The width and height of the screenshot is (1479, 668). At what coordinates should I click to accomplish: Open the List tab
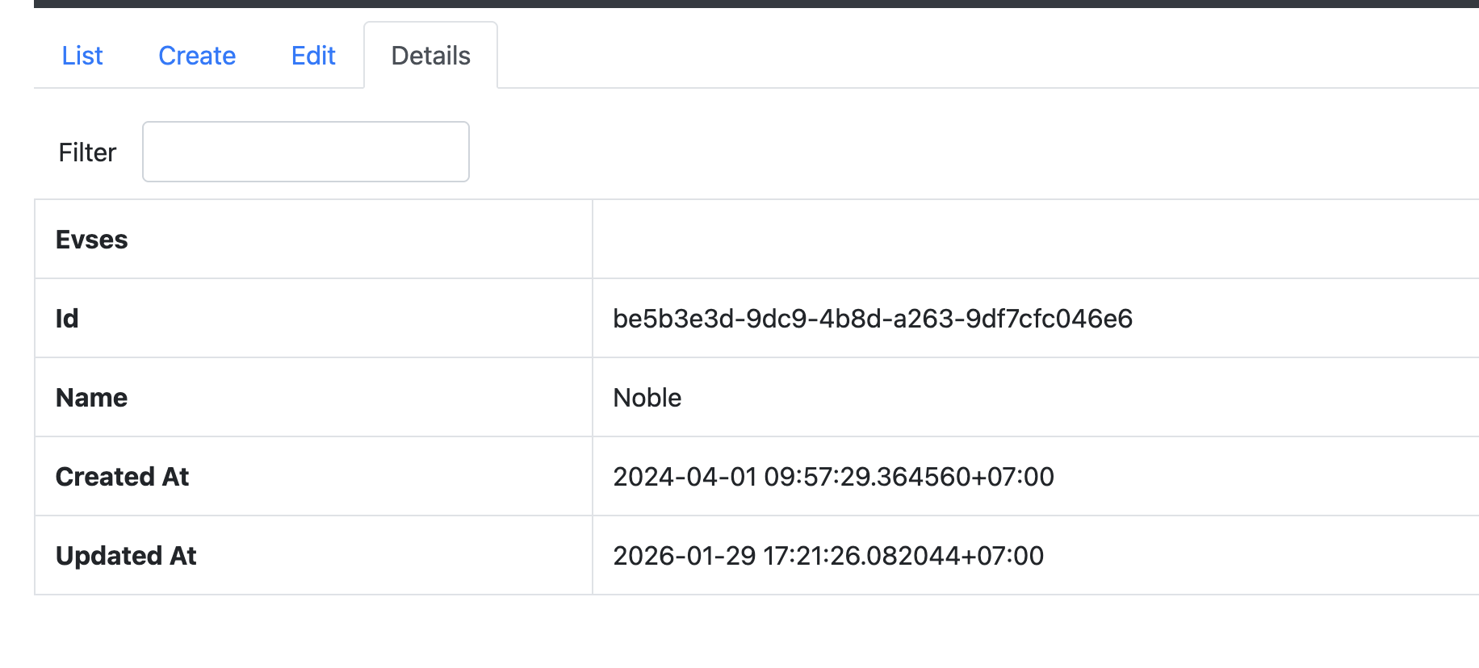pos(82,56)
